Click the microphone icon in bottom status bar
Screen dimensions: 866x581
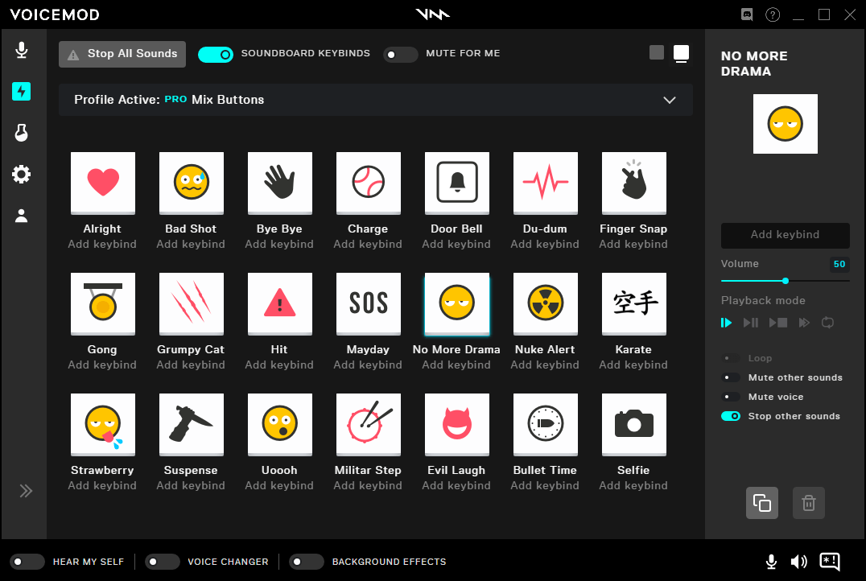pos(771,562)
